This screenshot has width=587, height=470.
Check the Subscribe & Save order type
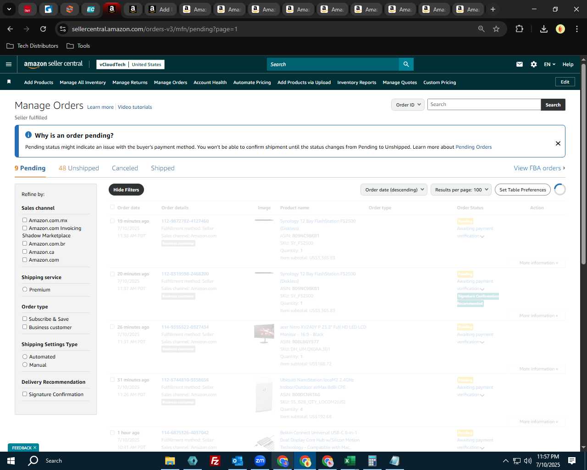point(25,319)
